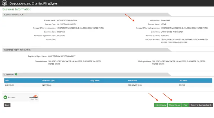Click Corporations and Charities Filing System title

[x=34, y=3]
